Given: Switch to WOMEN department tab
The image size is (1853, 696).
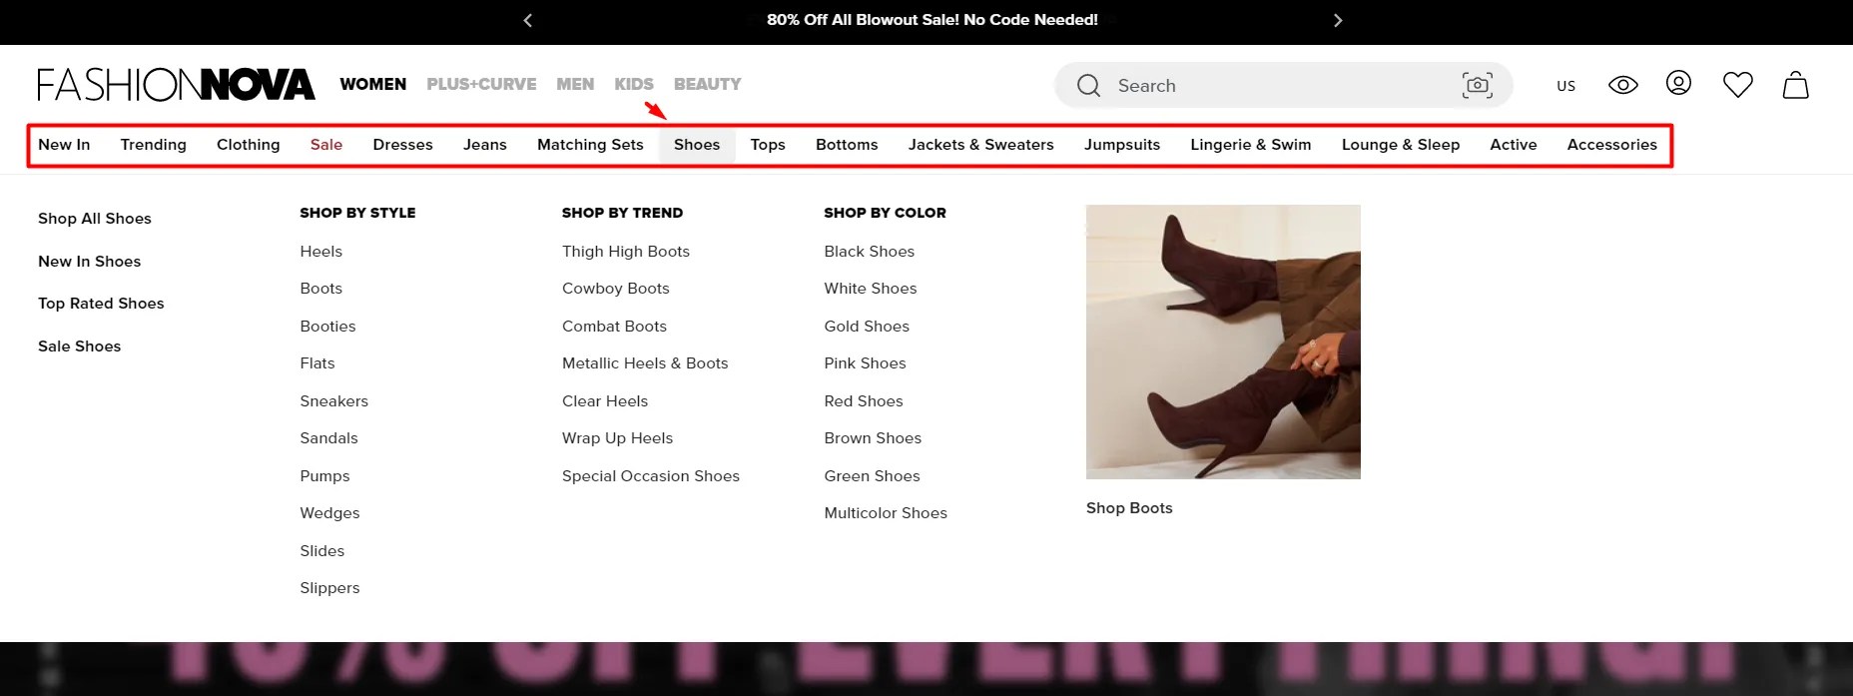Looking at the screenshot, I should 373,84.
